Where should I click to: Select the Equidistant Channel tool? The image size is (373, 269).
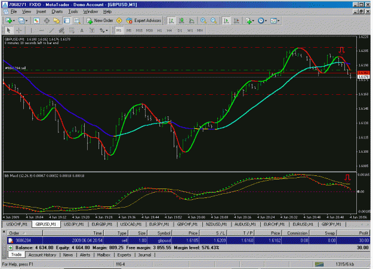[x=61, y=30]
